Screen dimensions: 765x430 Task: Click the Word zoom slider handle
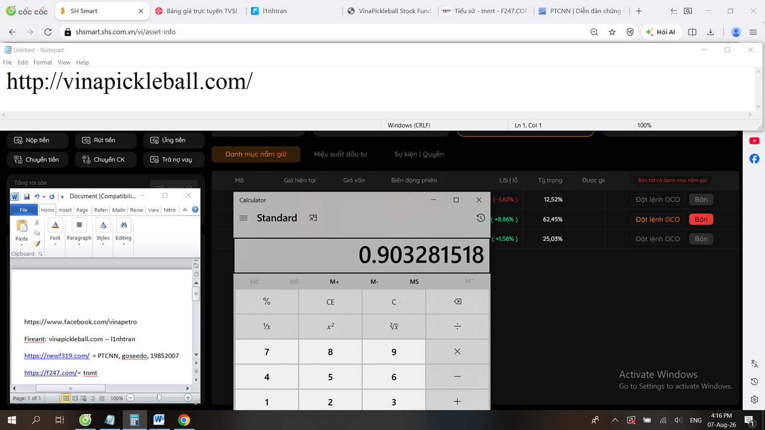(159, 398)
